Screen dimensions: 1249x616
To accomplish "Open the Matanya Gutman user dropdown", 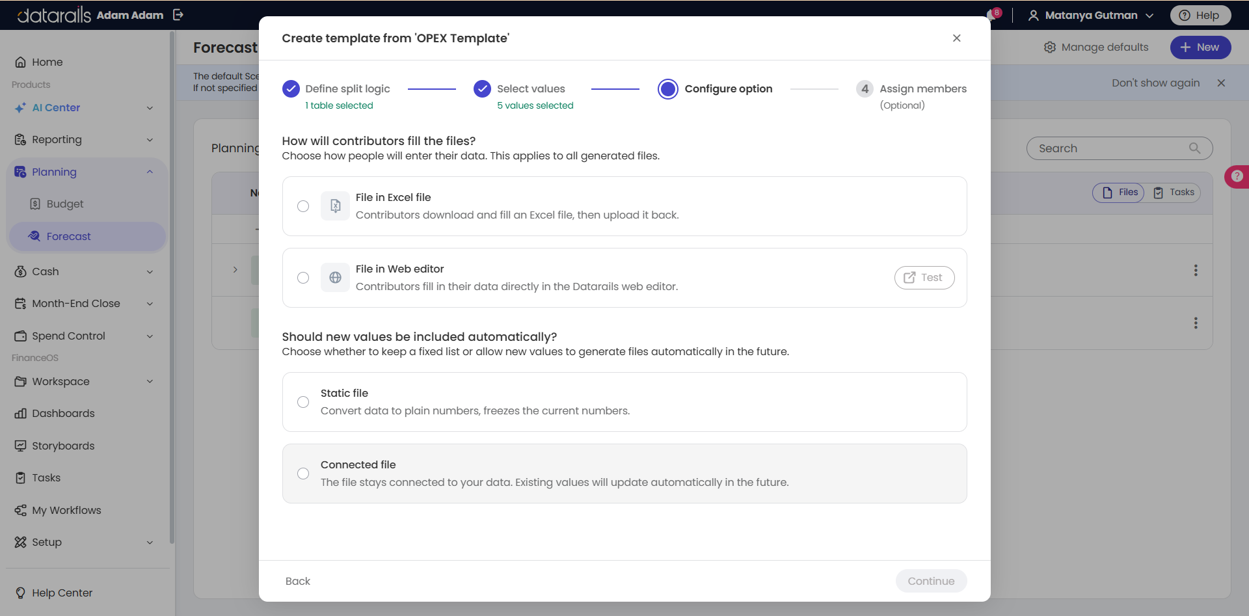I will click(1091, 15).
